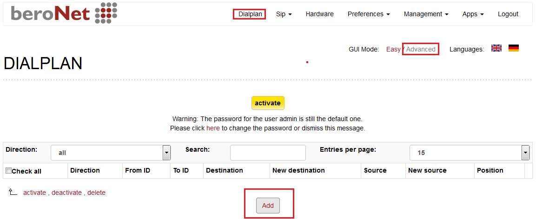Click the up-arrow icon beside bulk actions

tap(13, 192)
